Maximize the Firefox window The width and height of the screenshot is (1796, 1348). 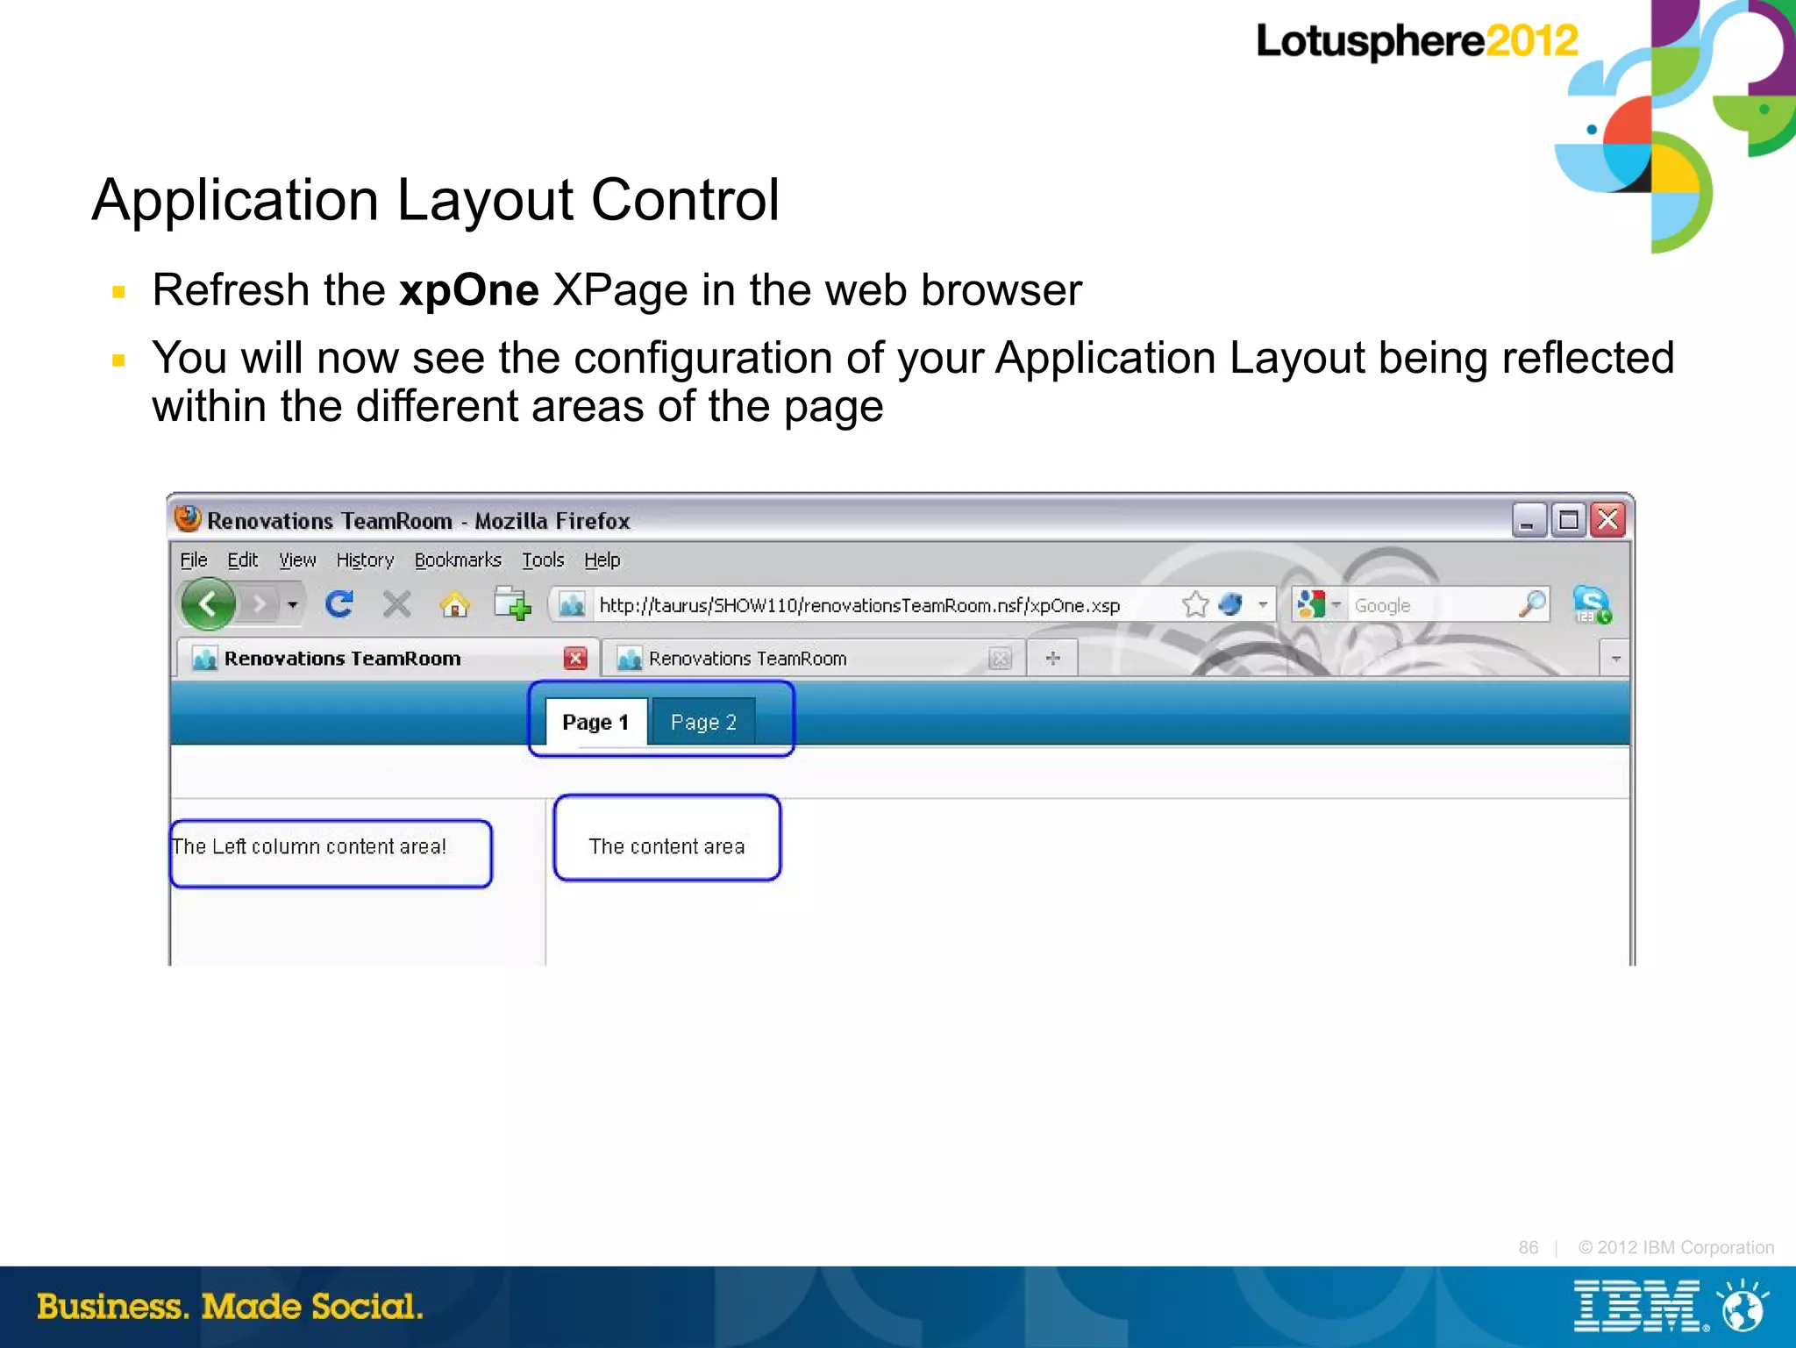click(1569, 520)
